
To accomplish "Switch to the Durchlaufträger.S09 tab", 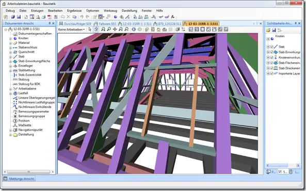I will coord(75,24).
